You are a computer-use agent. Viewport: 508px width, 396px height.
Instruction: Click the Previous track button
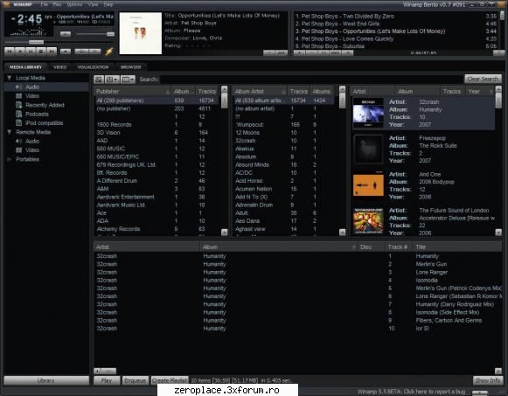point(10,52)
